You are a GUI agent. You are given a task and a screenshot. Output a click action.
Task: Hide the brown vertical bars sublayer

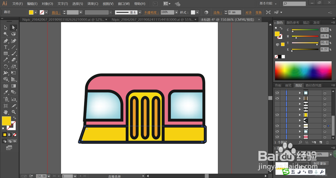pyautogui.click(x=277, y=98)
